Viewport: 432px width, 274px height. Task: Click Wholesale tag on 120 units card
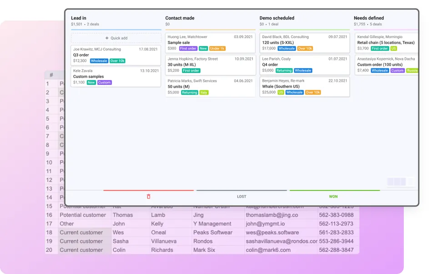286,49
